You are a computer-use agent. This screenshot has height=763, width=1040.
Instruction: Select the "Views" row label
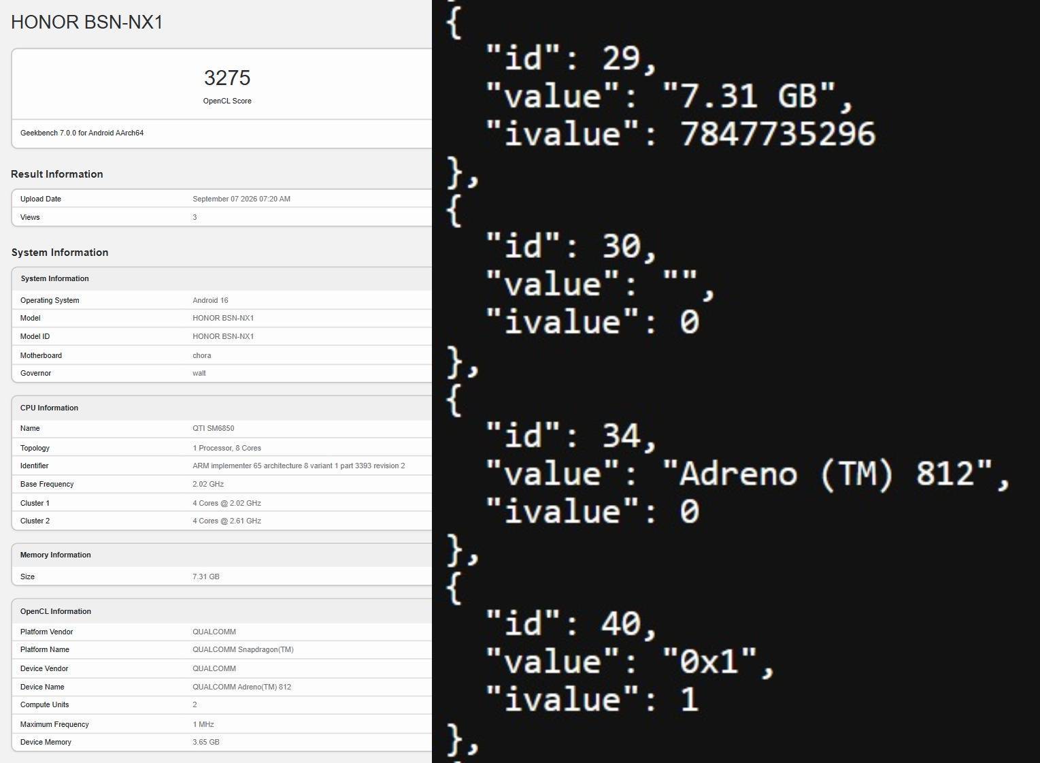pos(30,217)
